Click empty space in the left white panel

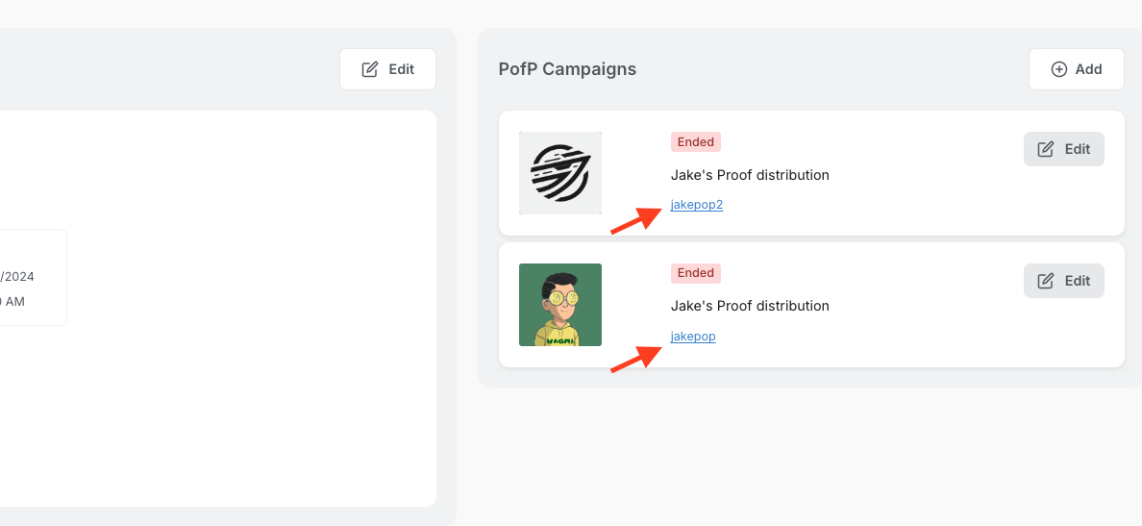pos(240,404)
